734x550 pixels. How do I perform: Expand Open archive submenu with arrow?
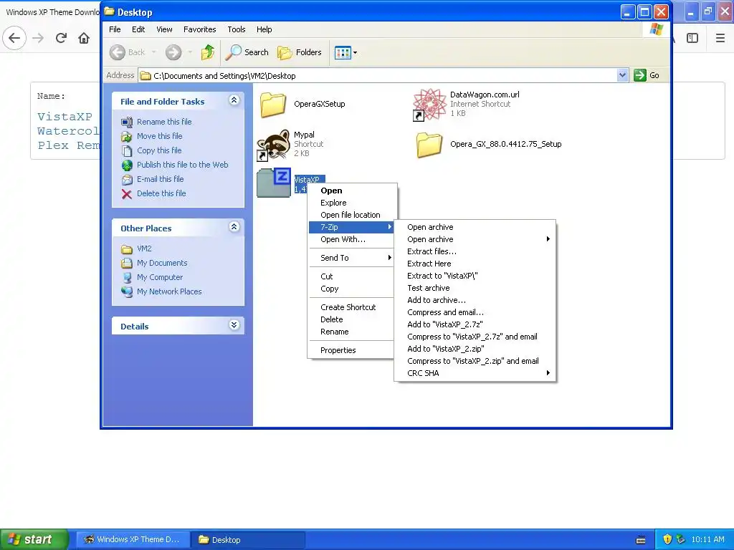pos(475,239)
